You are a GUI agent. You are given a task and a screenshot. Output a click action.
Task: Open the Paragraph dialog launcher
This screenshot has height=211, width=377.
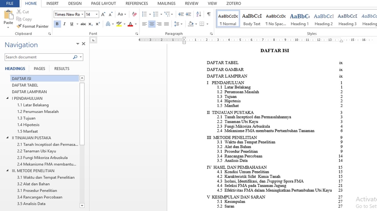pos(211,34)
